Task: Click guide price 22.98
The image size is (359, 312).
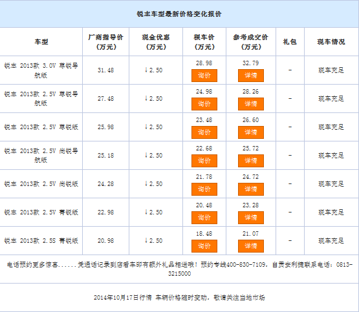Action: point(106,212)
